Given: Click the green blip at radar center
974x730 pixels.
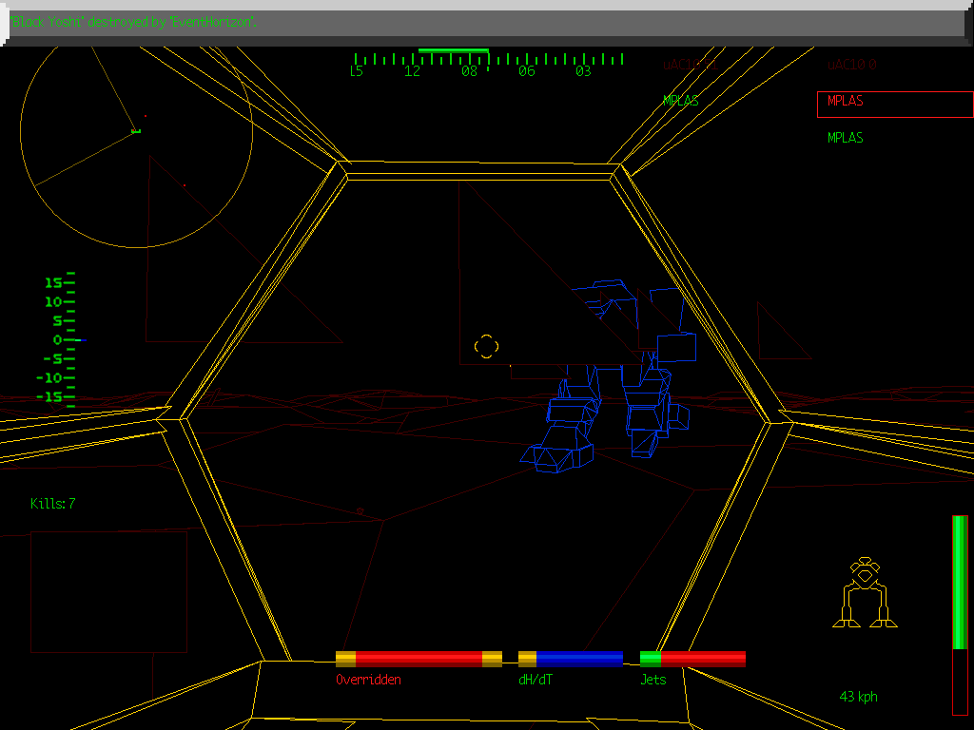Looking at the screenshot, I should tap(136, 130).
